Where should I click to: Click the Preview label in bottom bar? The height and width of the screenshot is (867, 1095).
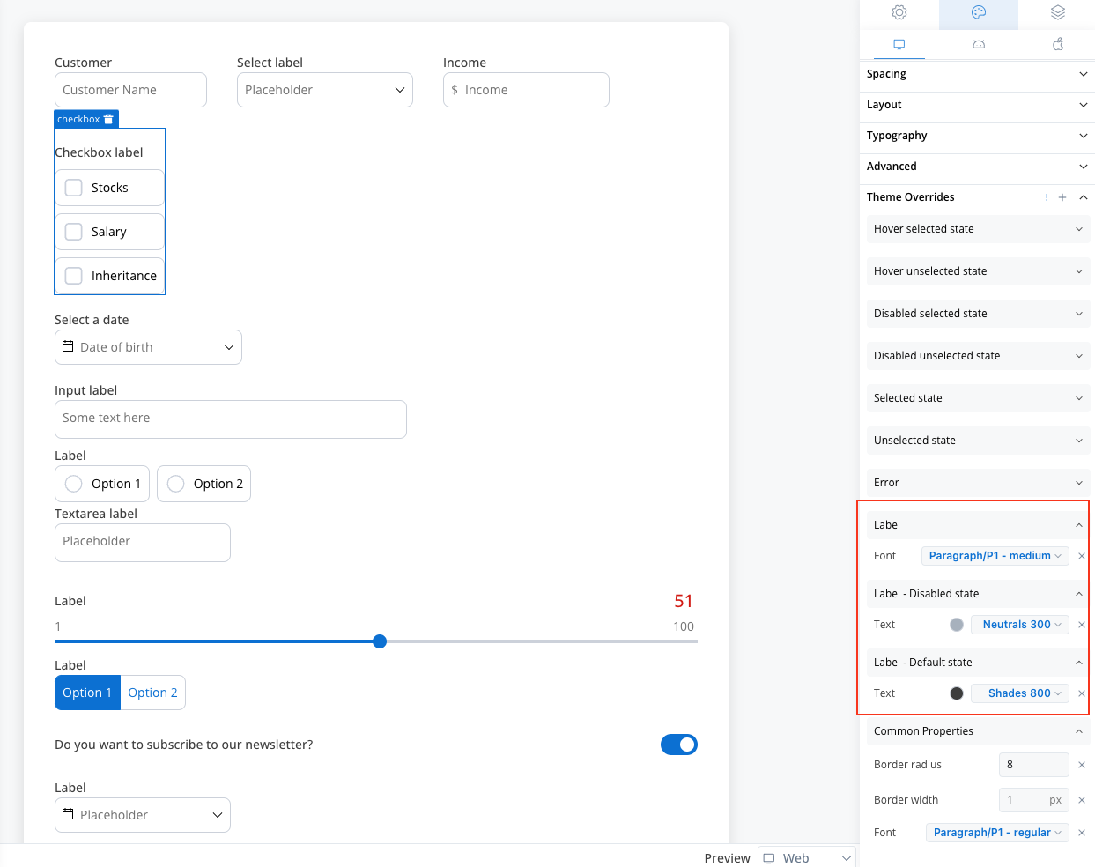pyautogui.click(x=728, y=858)
